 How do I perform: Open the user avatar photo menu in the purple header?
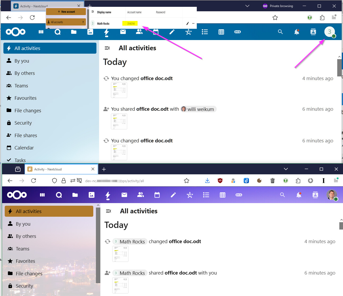click(332, 195)
